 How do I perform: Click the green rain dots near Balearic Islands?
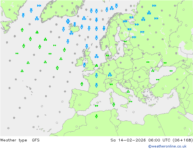click(96, 106)
